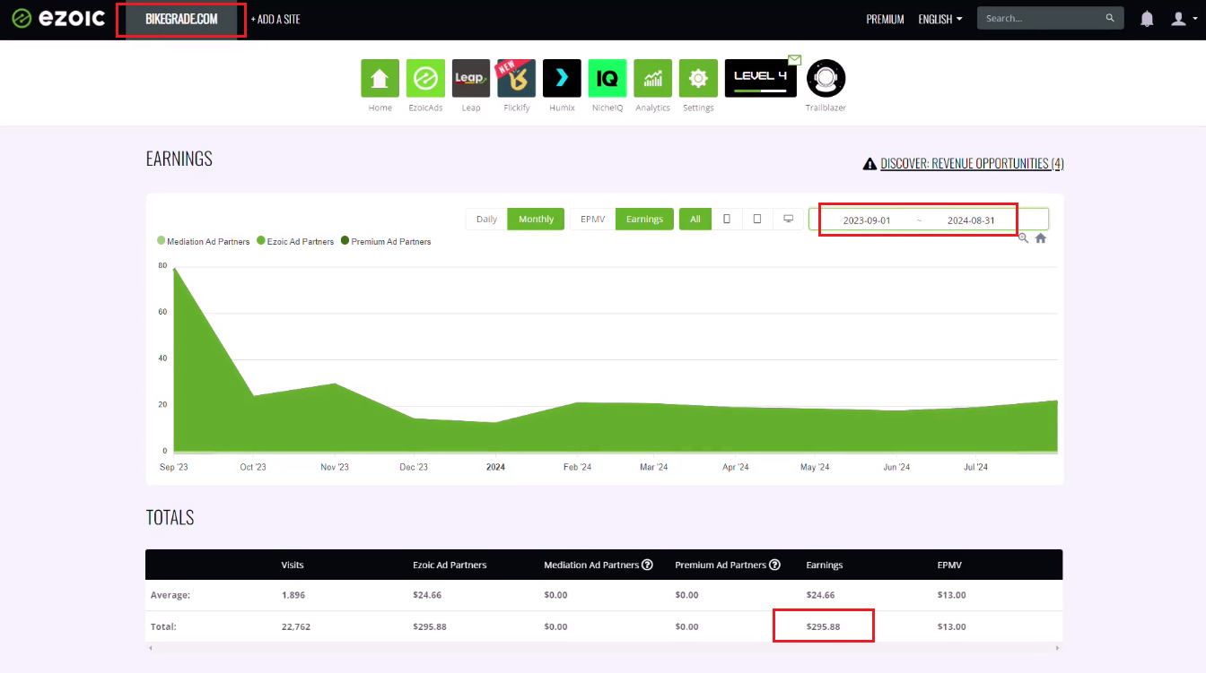Open the BIKEGRADE.COM site selector
Image resolution: width=1206 pixels, height=673 pixels.
(x=181, y=19)
